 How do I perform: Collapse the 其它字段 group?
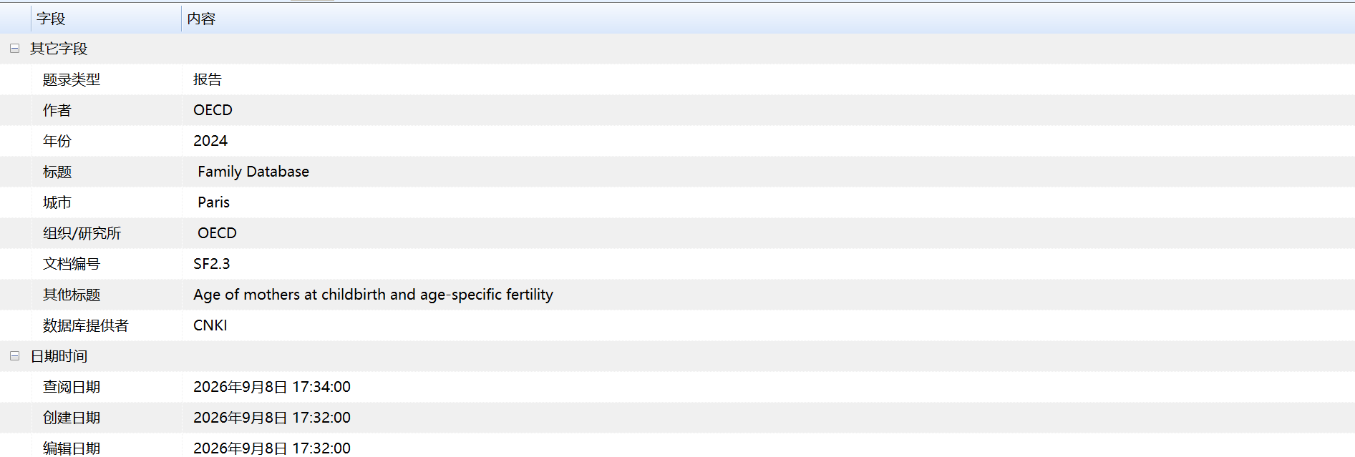[x=14, y=49]
